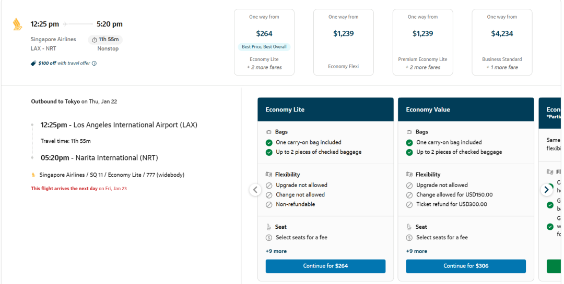
Task: Choose the $4,234 Business Standard fare card
Action: (x=502, y=42)
